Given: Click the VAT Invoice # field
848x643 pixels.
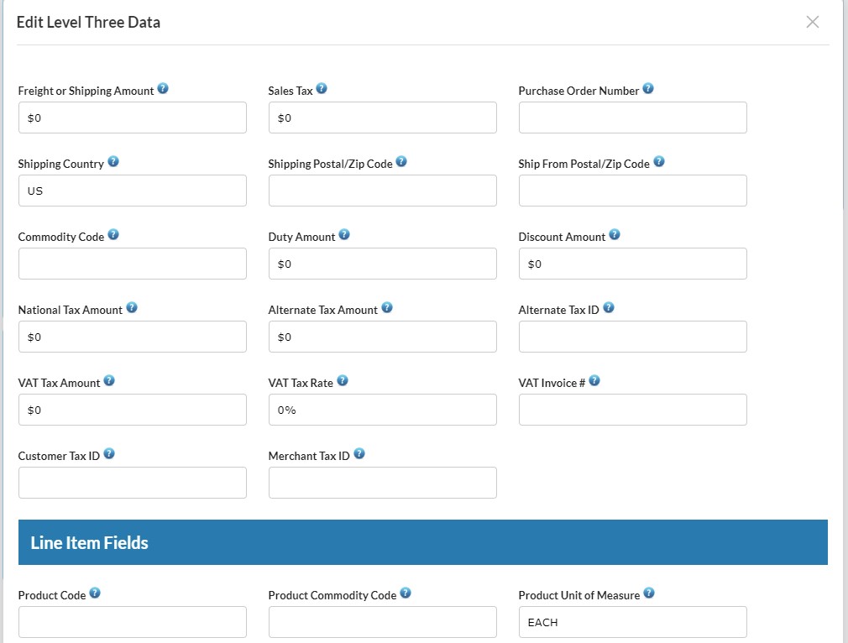Looking at the screenshot, I should [632, 410].
